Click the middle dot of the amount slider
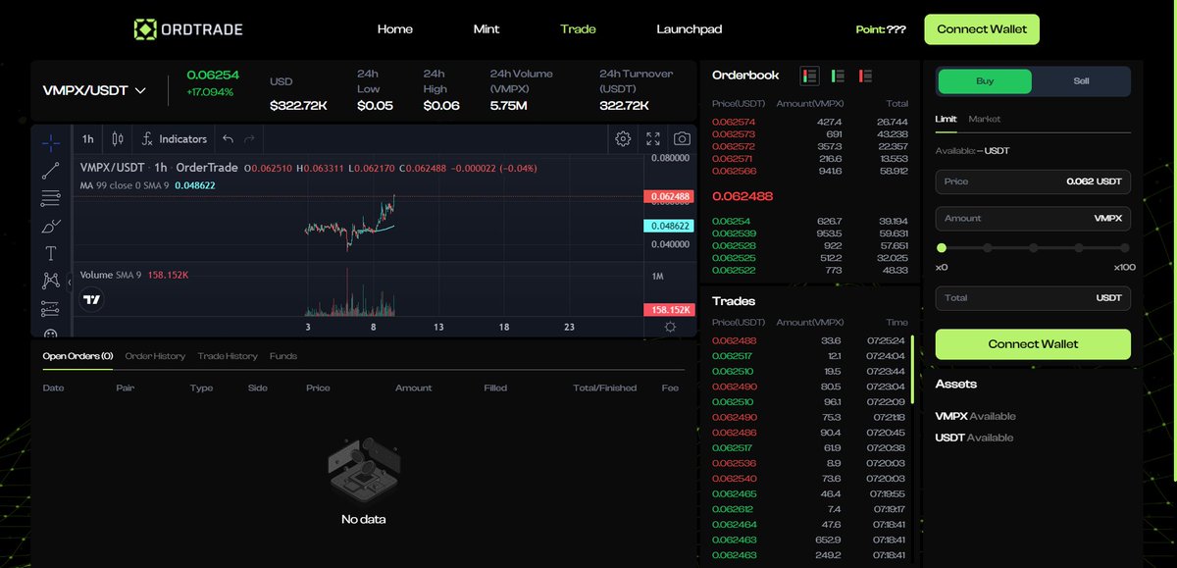The width and height of the screenshot is (1177, 568). coord(1033,248)
